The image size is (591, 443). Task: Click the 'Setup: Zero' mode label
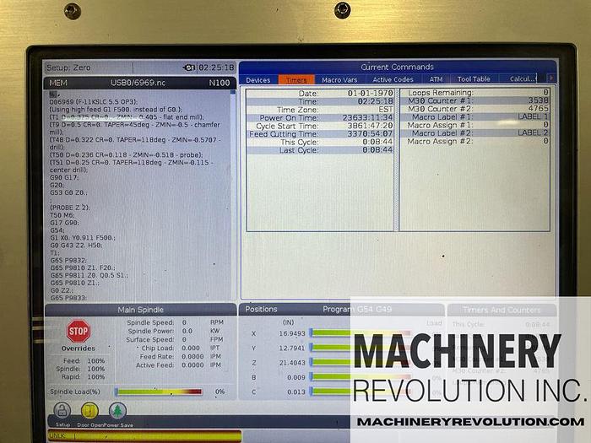pos(68,68)
